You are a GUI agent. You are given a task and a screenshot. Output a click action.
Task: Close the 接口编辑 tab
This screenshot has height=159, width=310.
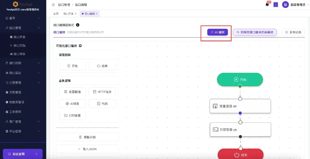pyautogui.click(x=97, y=14)
